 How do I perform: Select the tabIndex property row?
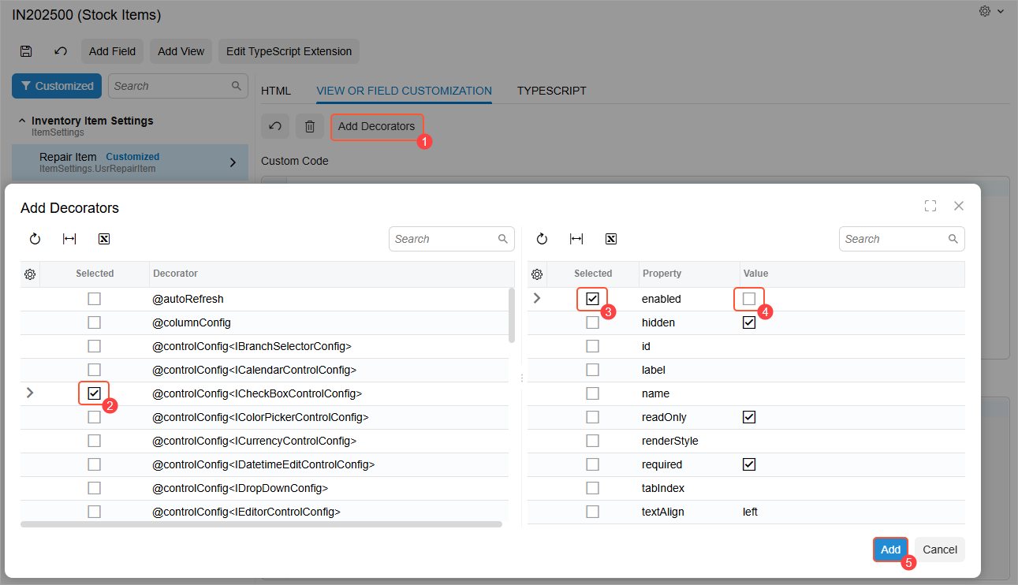coord(746,488)
